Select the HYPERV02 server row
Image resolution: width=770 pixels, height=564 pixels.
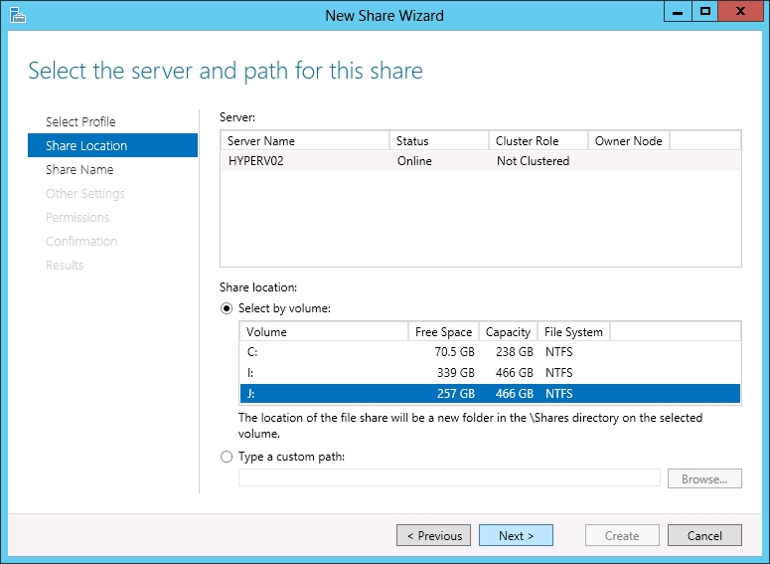(x=481, y=161)
